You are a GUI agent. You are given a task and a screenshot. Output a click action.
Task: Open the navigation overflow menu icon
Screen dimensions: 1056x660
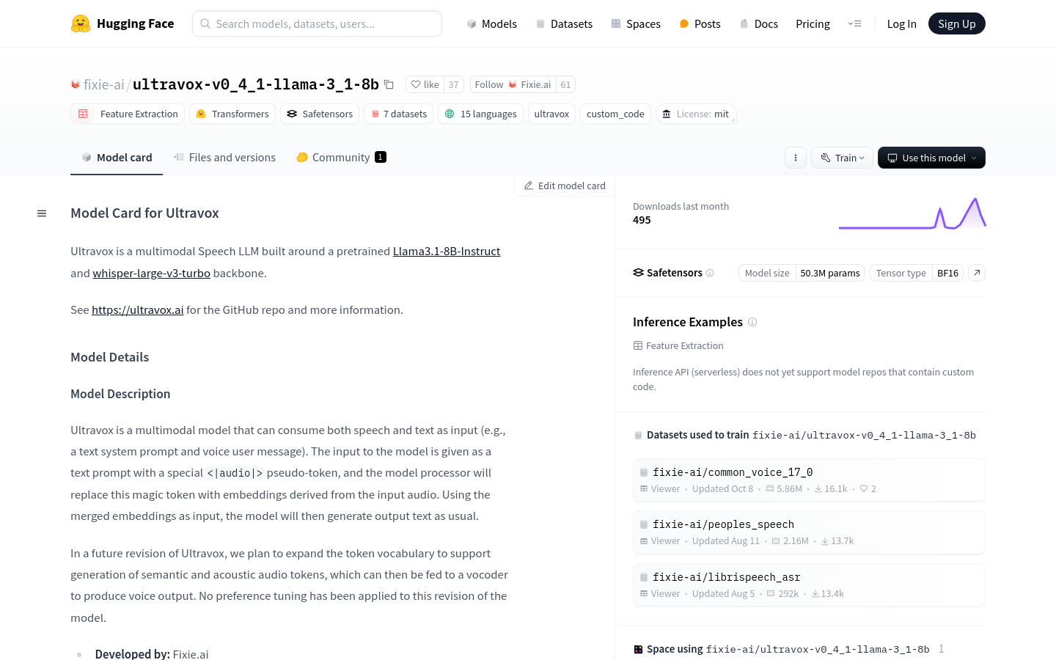click(854, 23)
